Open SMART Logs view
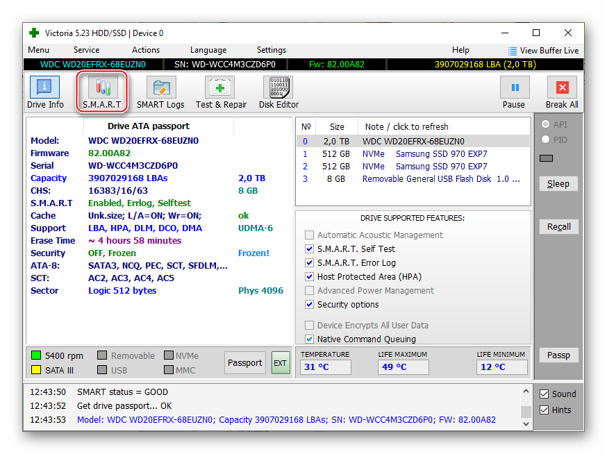Viewport: 607px width, 454px height. [160, 92]
